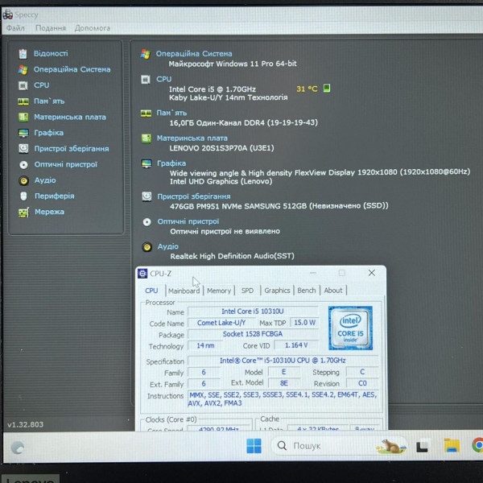Click the storage drive icon in the summary pane
Viewport: 483px width, 483px height.
(147, 196)
